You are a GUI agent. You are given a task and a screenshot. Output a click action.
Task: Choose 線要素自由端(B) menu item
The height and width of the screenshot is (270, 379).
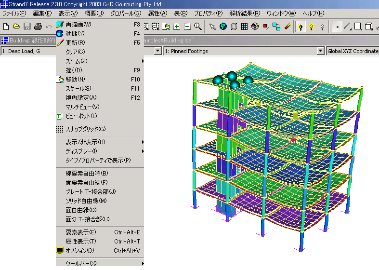pyautogui.click(x=100, y=174)
